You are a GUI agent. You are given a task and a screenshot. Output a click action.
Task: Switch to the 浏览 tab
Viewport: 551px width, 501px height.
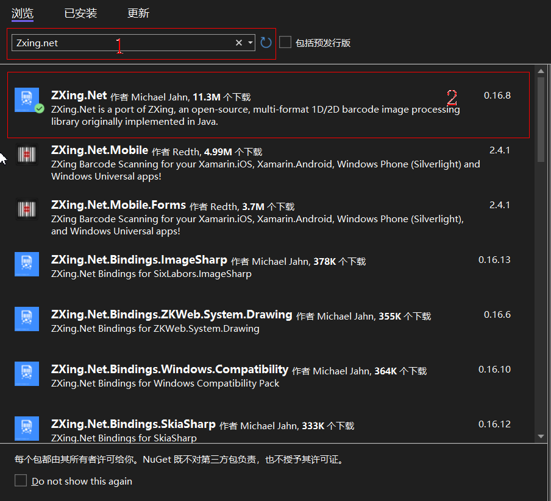pyautogui.click(x=23, y=13)
